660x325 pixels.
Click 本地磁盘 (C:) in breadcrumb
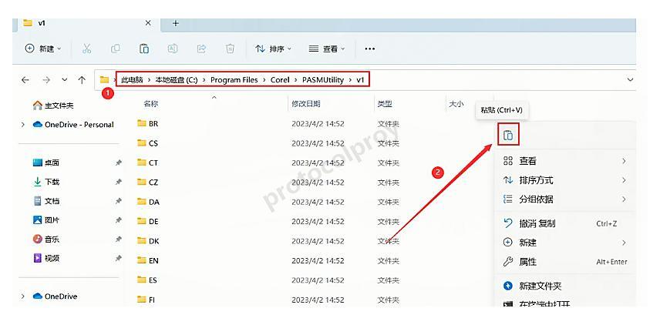coord(177,80)
